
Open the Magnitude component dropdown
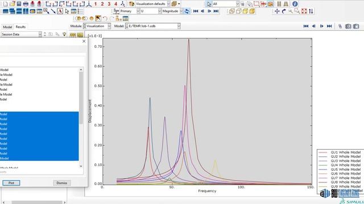[x=181, y=11]
